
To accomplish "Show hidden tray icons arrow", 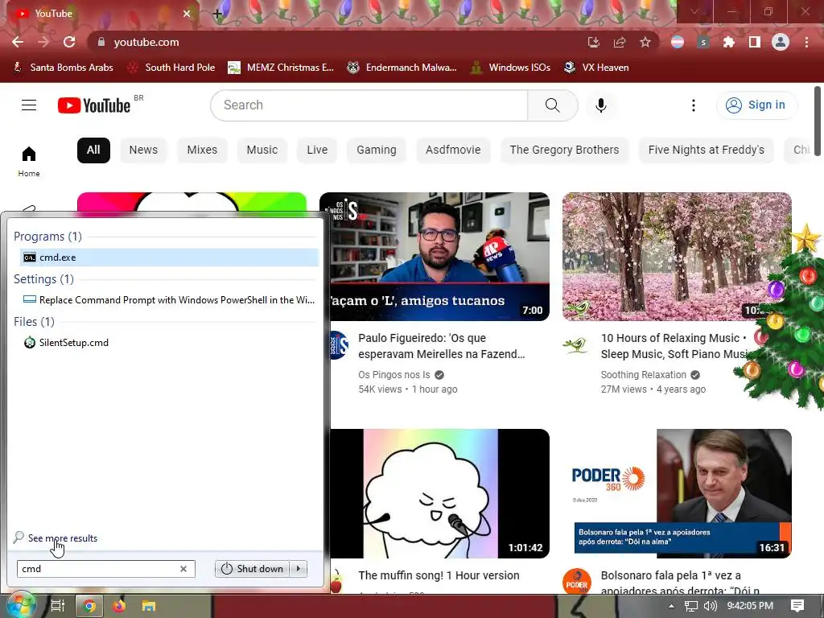I will pyautogui.click(x=670, y=606).
